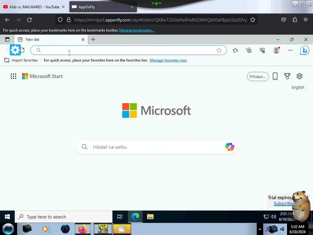Open Task View on remote taskbar
The image size is (313, 235).
point(120,217)
